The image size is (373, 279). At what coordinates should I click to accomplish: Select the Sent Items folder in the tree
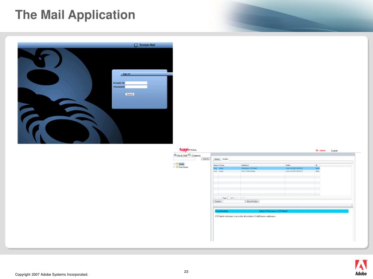click(183, 167)
